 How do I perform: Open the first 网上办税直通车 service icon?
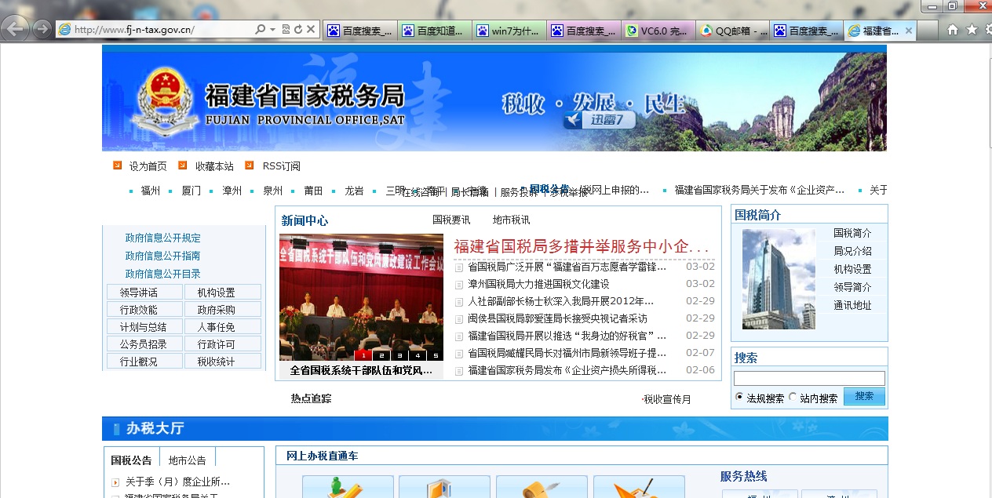point(348,487)
